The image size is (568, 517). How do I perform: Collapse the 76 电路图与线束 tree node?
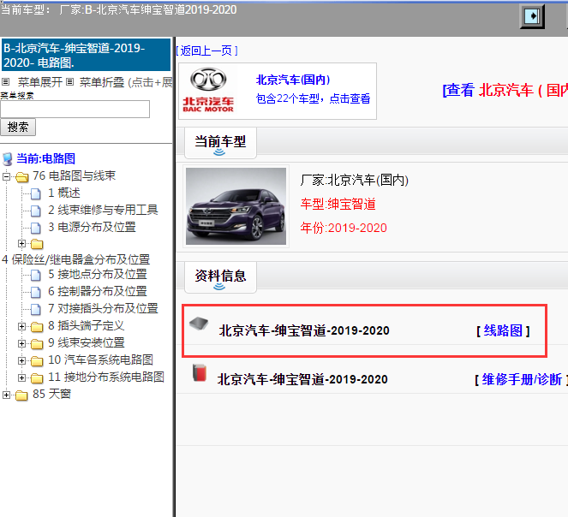click(6, 176)
